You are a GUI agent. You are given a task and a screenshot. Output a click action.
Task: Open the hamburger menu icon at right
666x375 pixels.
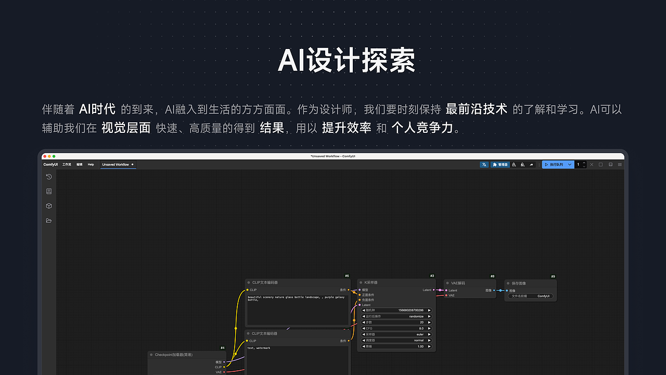pyautogui.click(x=620, y=165)
